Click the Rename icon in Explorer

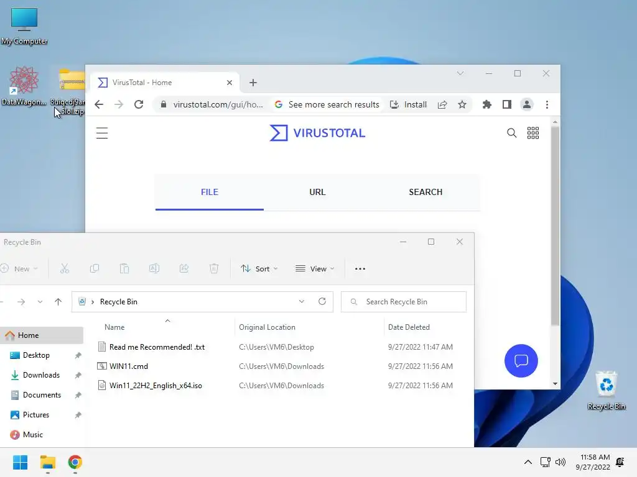click(x=154, y=268)
